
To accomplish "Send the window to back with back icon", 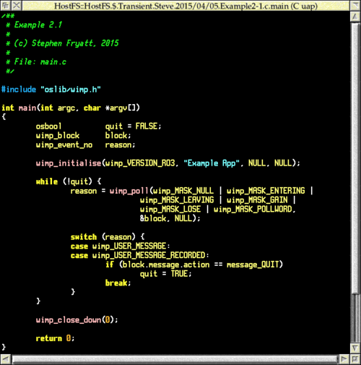I will click(x=6, y=6).
